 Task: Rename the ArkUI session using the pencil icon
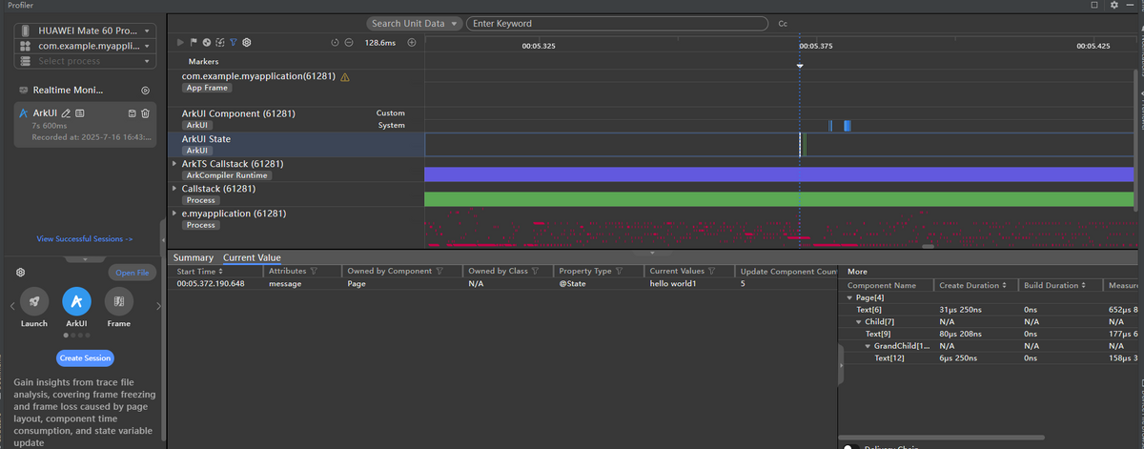tap(67, 113)
